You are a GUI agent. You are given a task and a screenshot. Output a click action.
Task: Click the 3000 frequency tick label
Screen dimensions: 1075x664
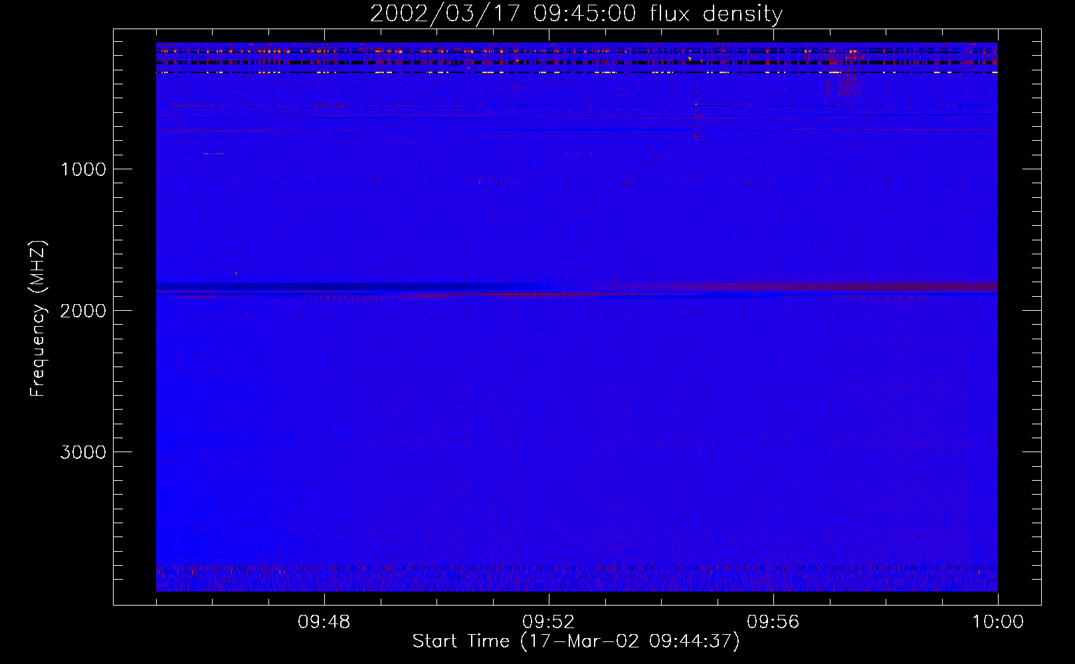pyautogui.click(x=83, y=452)
